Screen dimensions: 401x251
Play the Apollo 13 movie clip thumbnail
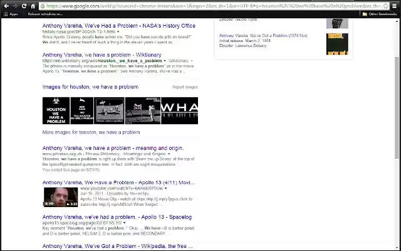click(x=61, y=197)
